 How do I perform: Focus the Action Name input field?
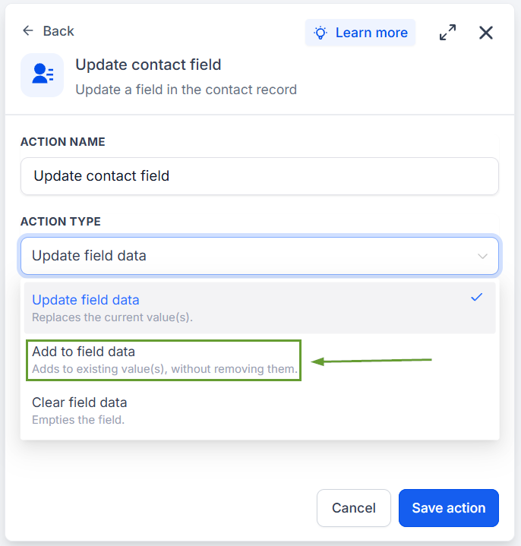[x=260, y=176]
